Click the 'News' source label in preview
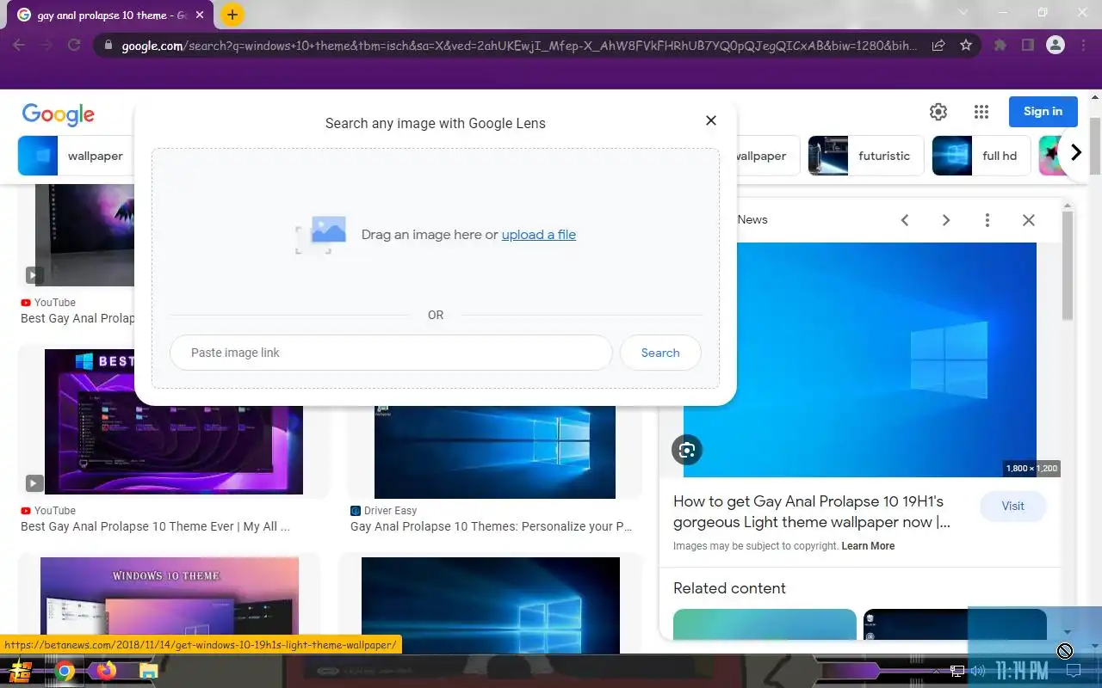The height and width of the screenshot is (688, 1102). point(752,220)
